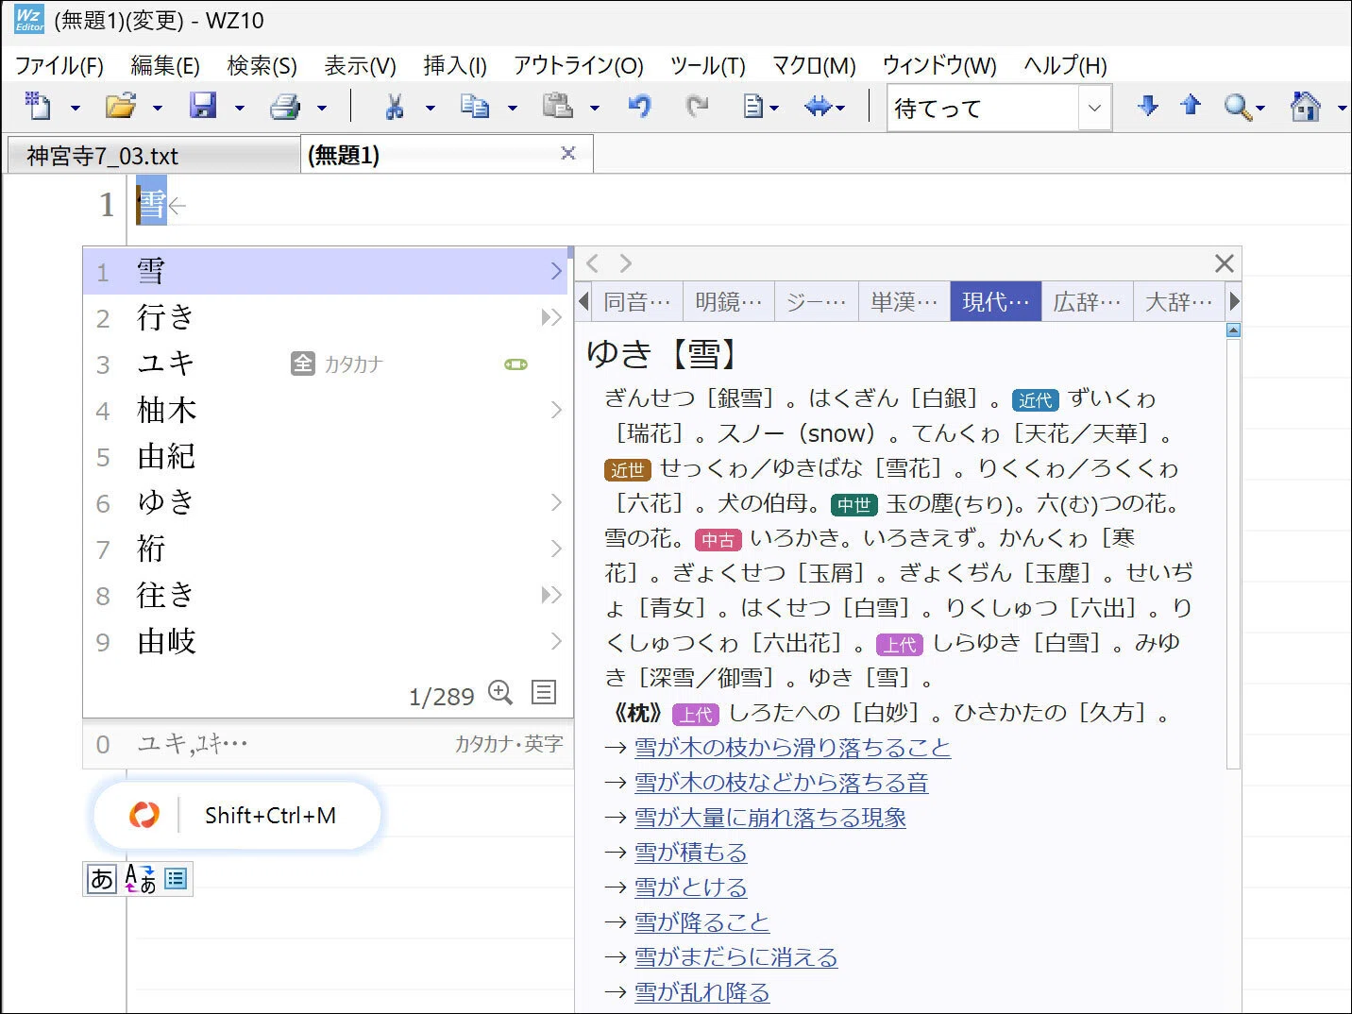
Task: Open the 編集(E) menu
Action: click(x=165, y=65)
